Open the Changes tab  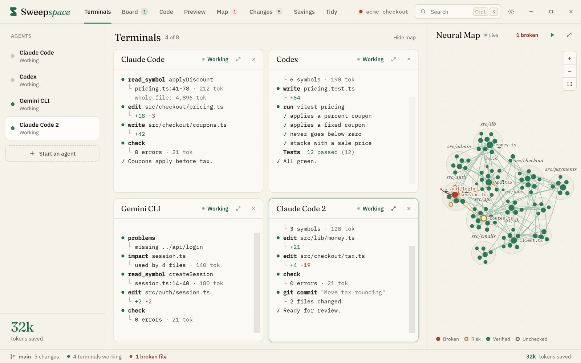pos(265,12)
